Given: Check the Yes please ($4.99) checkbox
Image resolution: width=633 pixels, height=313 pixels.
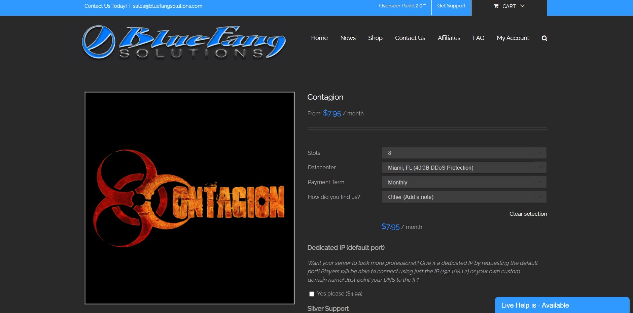Looking at the screenshot, I should (312, 294).
